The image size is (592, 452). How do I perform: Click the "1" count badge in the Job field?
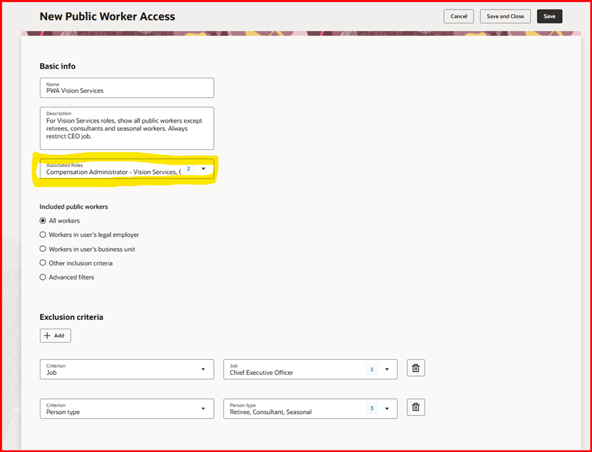pyautogui.click(x=372, y=368)
